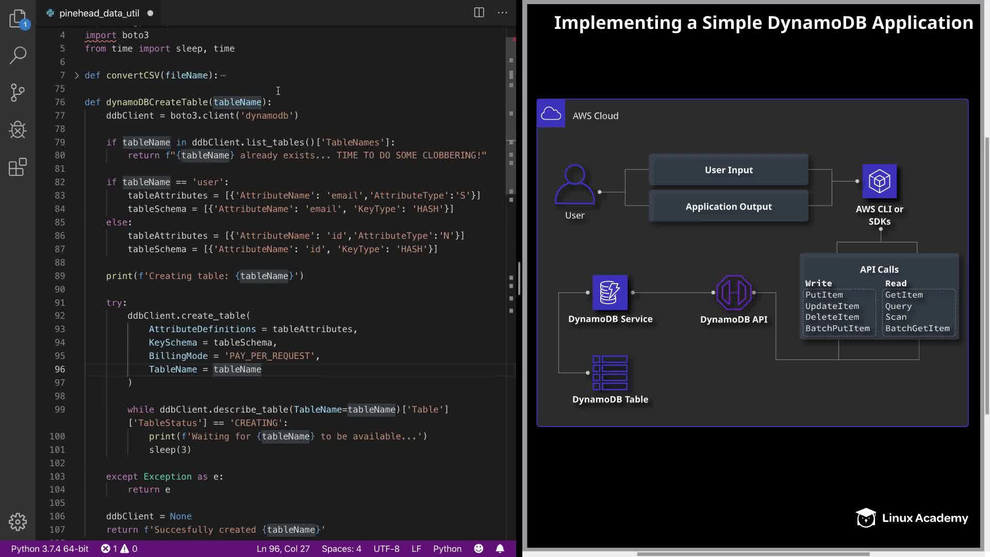
Task: Open the Search view icon
Action: (x=18, y=55)
